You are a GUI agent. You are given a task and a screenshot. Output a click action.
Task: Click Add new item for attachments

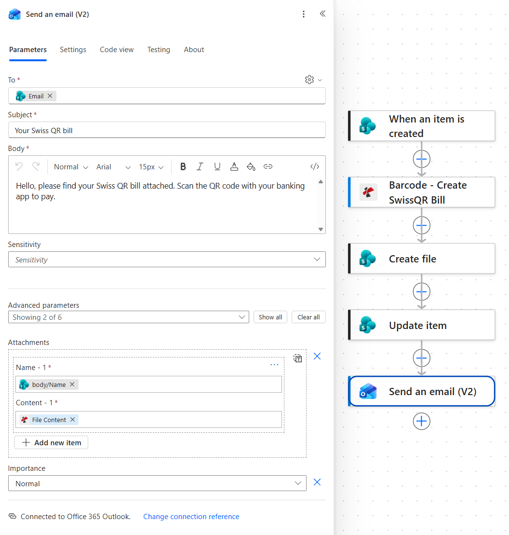51,442
